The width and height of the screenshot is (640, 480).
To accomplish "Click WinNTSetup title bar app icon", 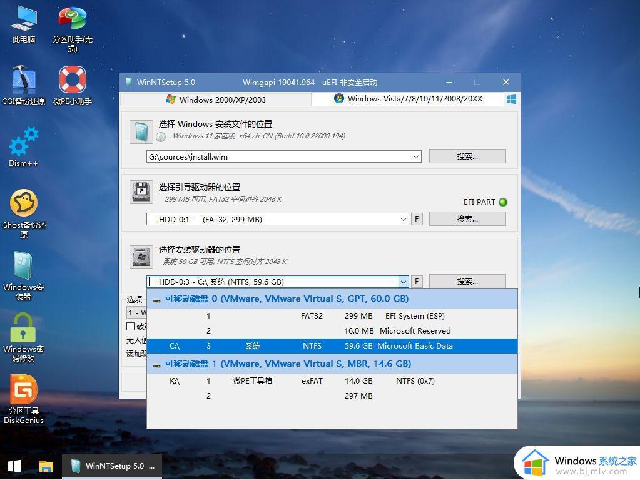I will pos(129,82).
